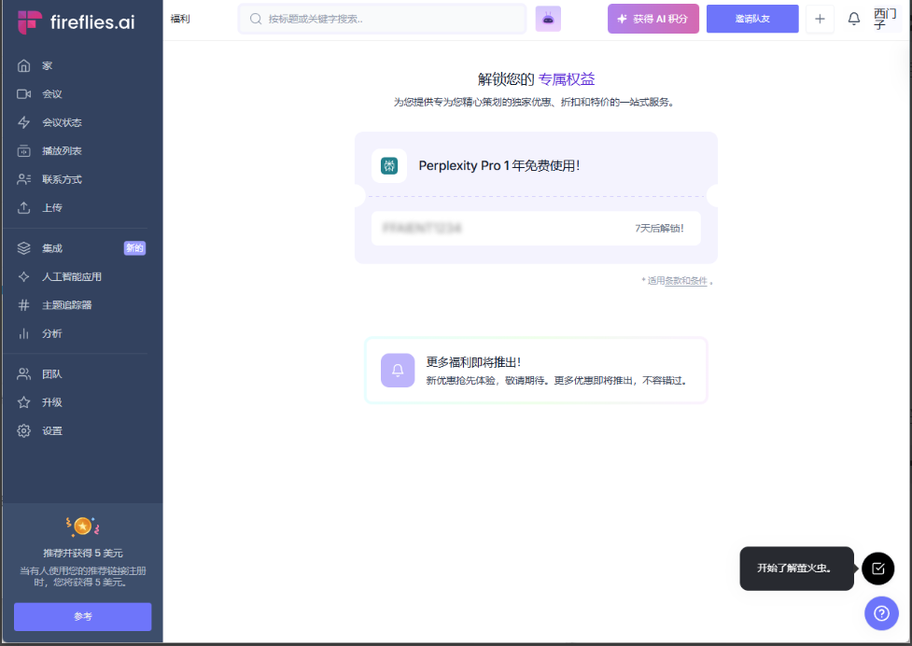Image resolution: width=912 pixels, height=646 pixels.
Task: Go to 会议 (Meetings) in sidebar
Action: click(x=51, y=94)
